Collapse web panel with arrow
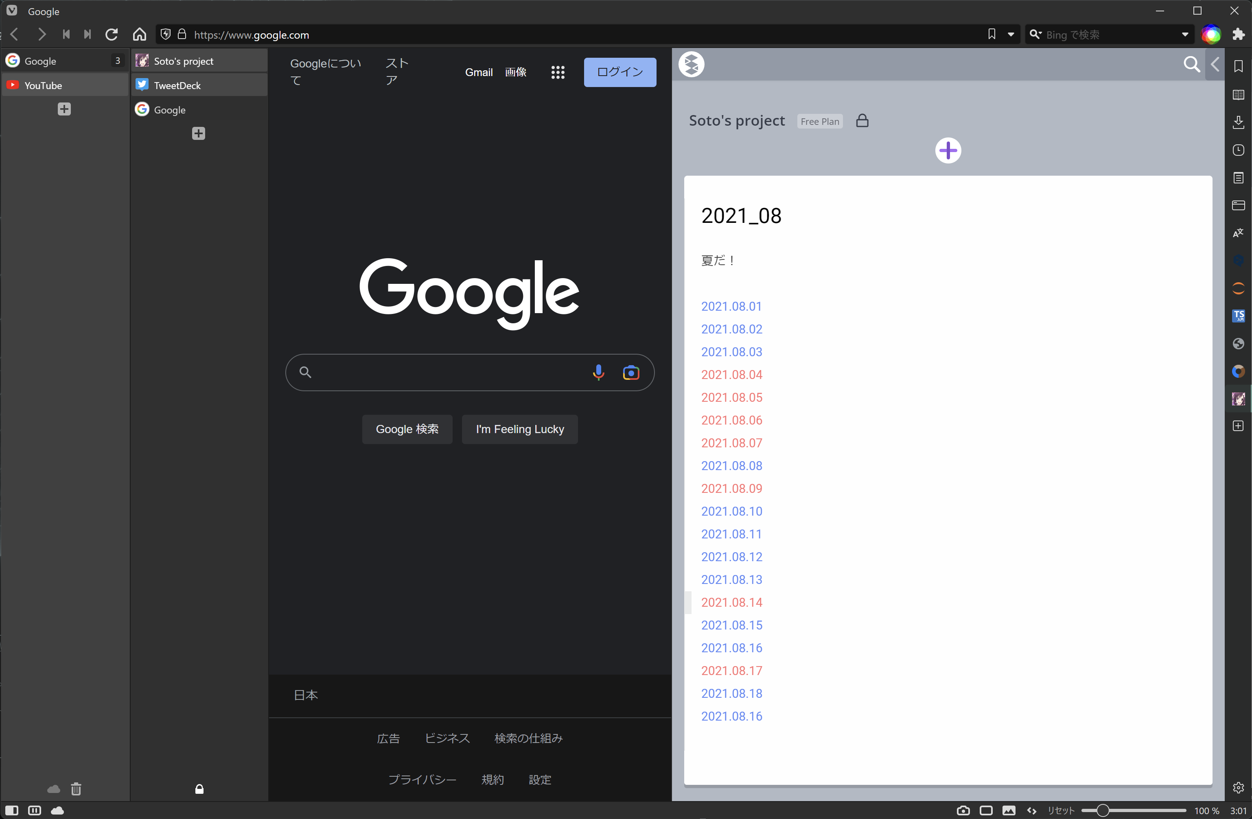1252x819 pixels. [x=1215, y=65]
